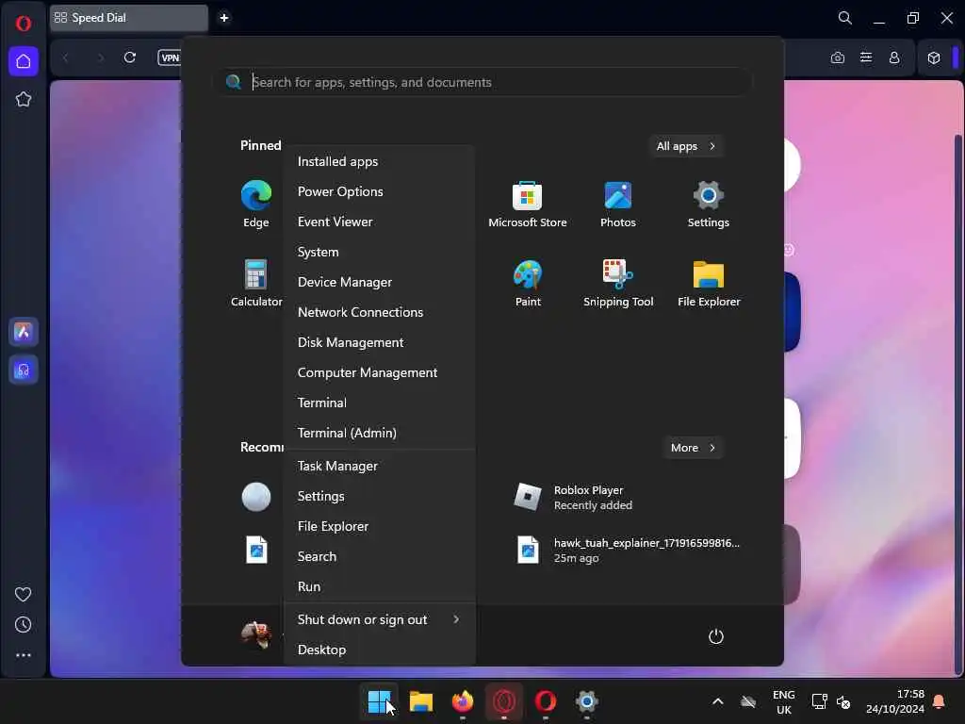Open notifications bell in system tray
Viewport: 965px width, 724px height.
click(x=940, y=701)
